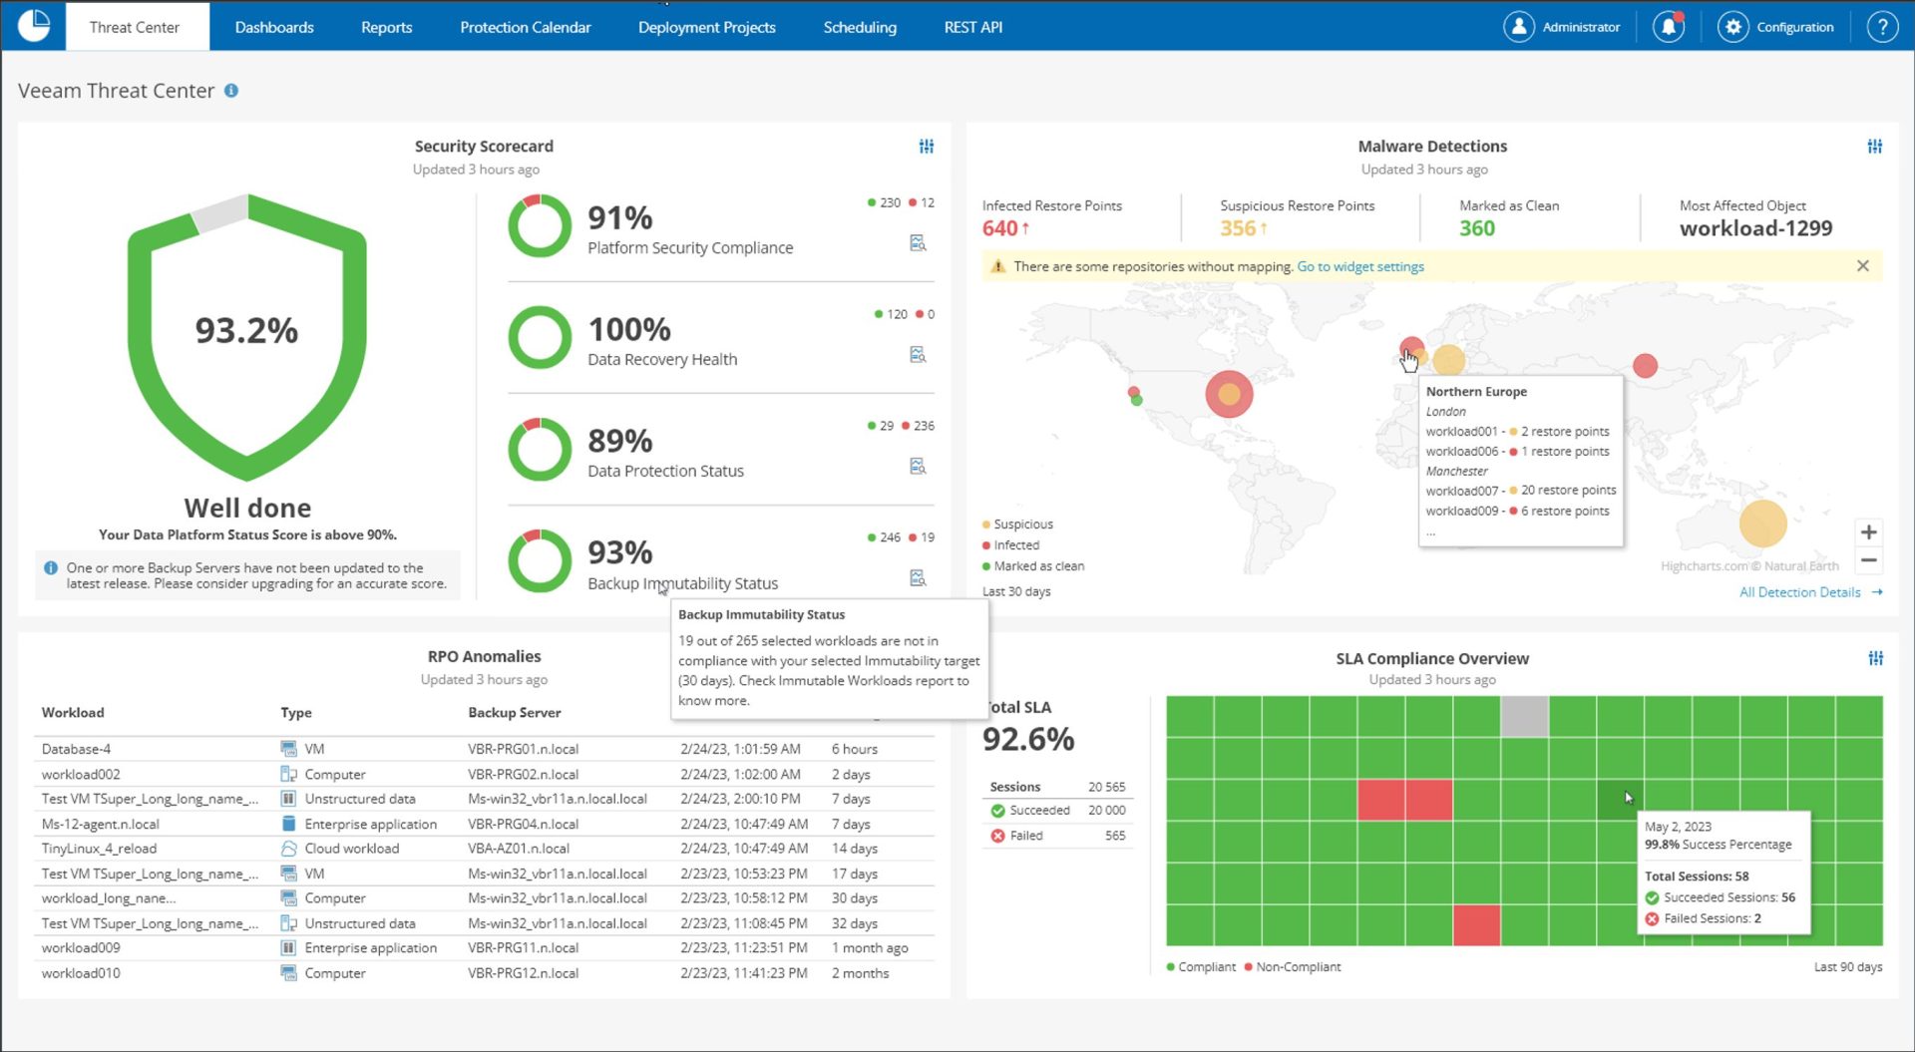The image size is (1915, 1052).
Task: Switch to the Dashboards tab
Action: coord(273,27)
